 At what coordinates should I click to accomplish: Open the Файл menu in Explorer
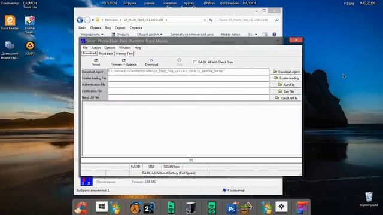(x=83, y=28)
